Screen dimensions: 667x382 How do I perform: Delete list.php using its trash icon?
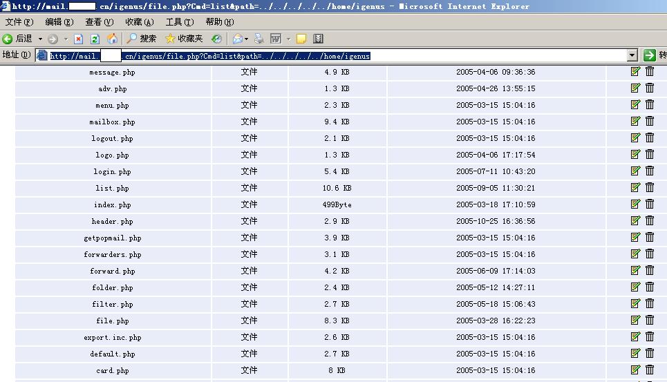coord(650,187)
